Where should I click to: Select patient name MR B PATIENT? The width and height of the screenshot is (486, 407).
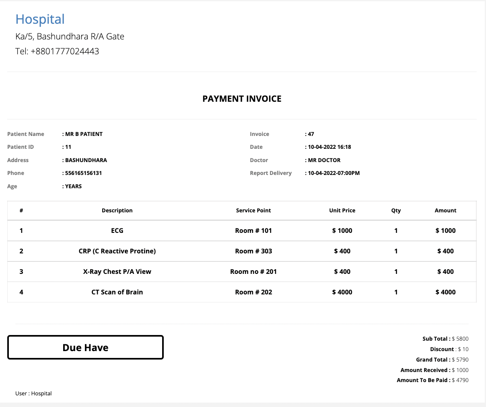coord(84,134)
